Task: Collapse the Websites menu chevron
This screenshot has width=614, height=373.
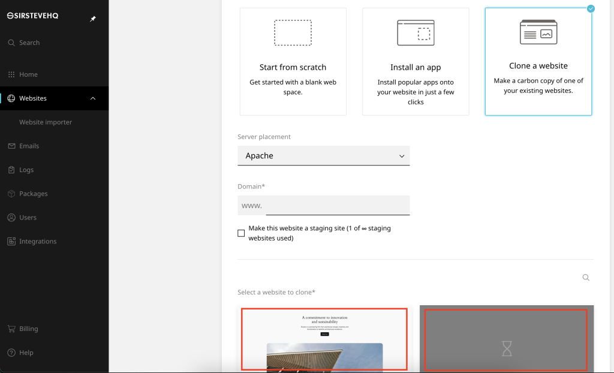Action: 93,98
